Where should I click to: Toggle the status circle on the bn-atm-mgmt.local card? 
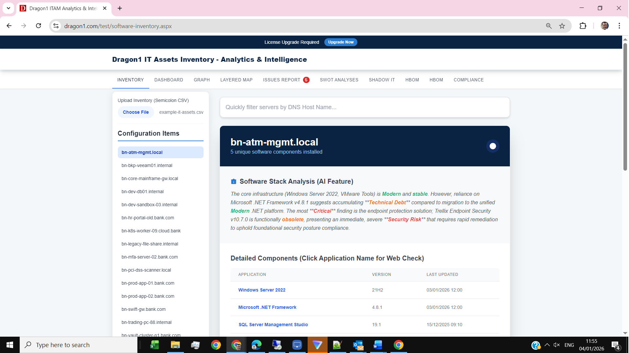tap(493, 146)
